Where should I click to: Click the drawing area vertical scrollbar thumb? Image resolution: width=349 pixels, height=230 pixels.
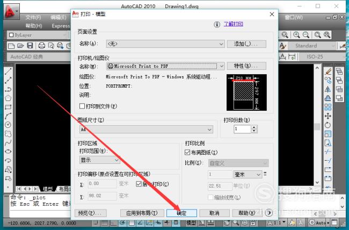pyautogui.click(x=317, y=127)
